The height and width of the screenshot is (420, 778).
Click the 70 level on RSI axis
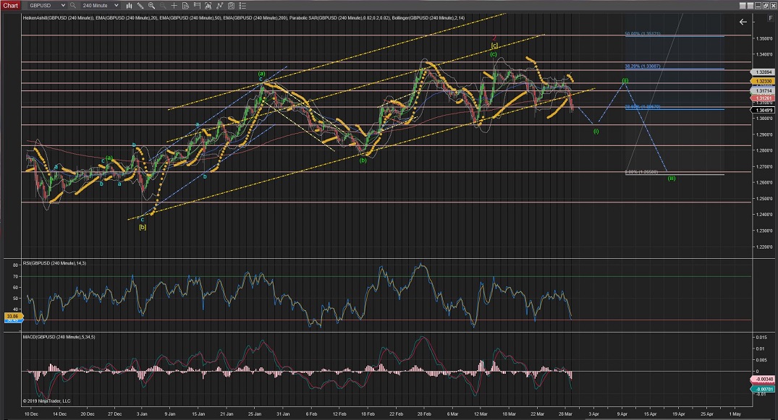coord(15,277)
